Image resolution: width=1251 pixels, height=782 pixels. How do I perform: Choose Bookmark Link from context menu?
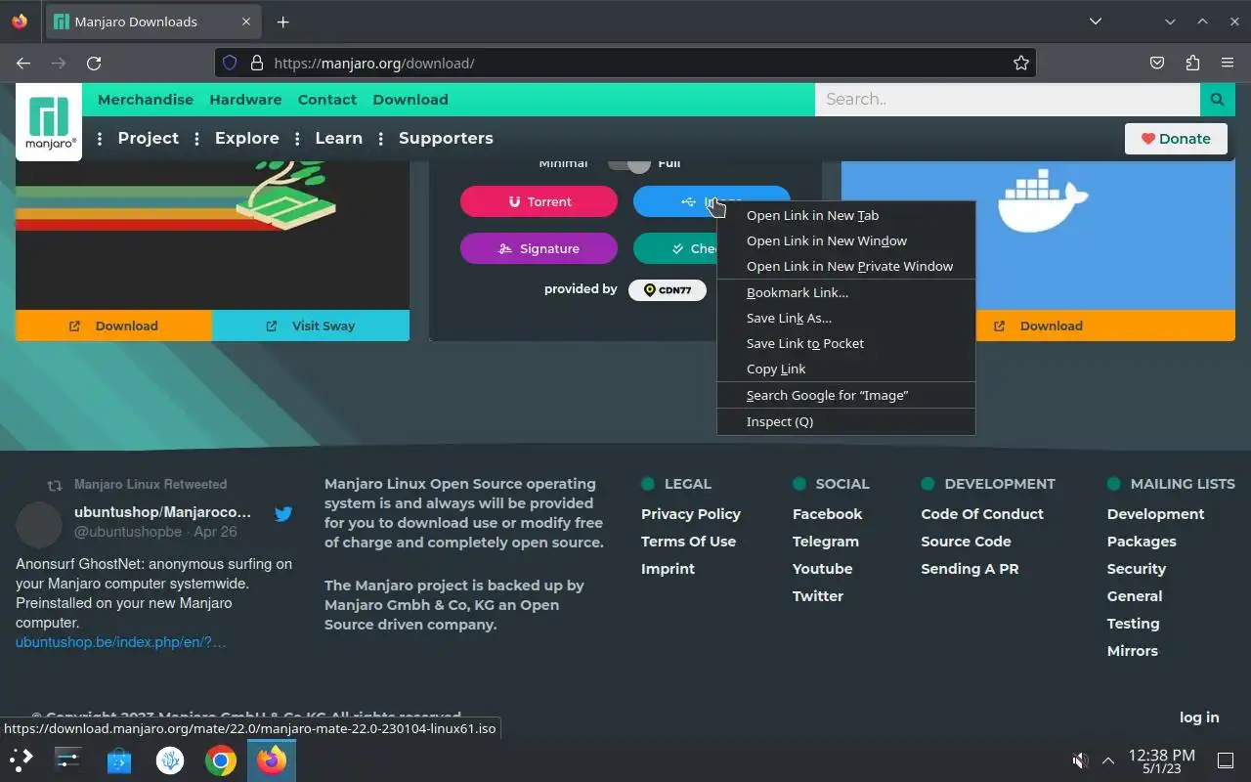click(846, 292)
